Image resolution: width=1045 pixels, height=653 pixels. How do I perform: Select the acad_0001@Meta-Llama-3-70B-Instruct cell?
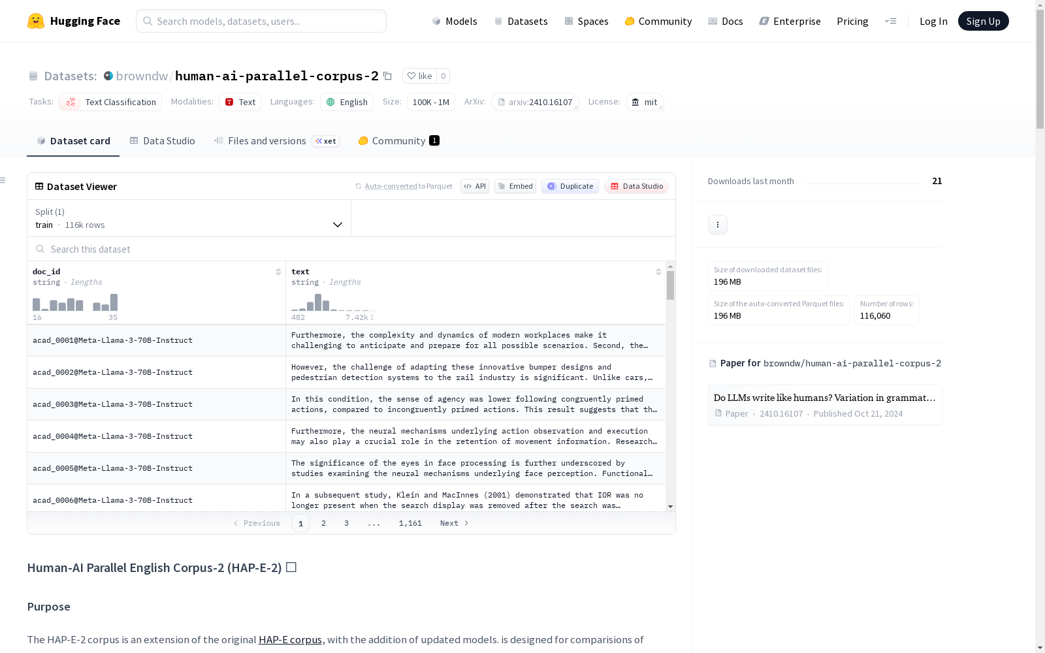tap(156, 340)
